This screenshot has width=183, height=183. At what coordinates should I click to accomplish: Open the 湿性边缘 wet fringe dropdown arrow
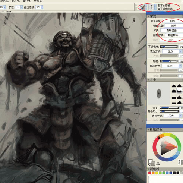pos(42,7)
